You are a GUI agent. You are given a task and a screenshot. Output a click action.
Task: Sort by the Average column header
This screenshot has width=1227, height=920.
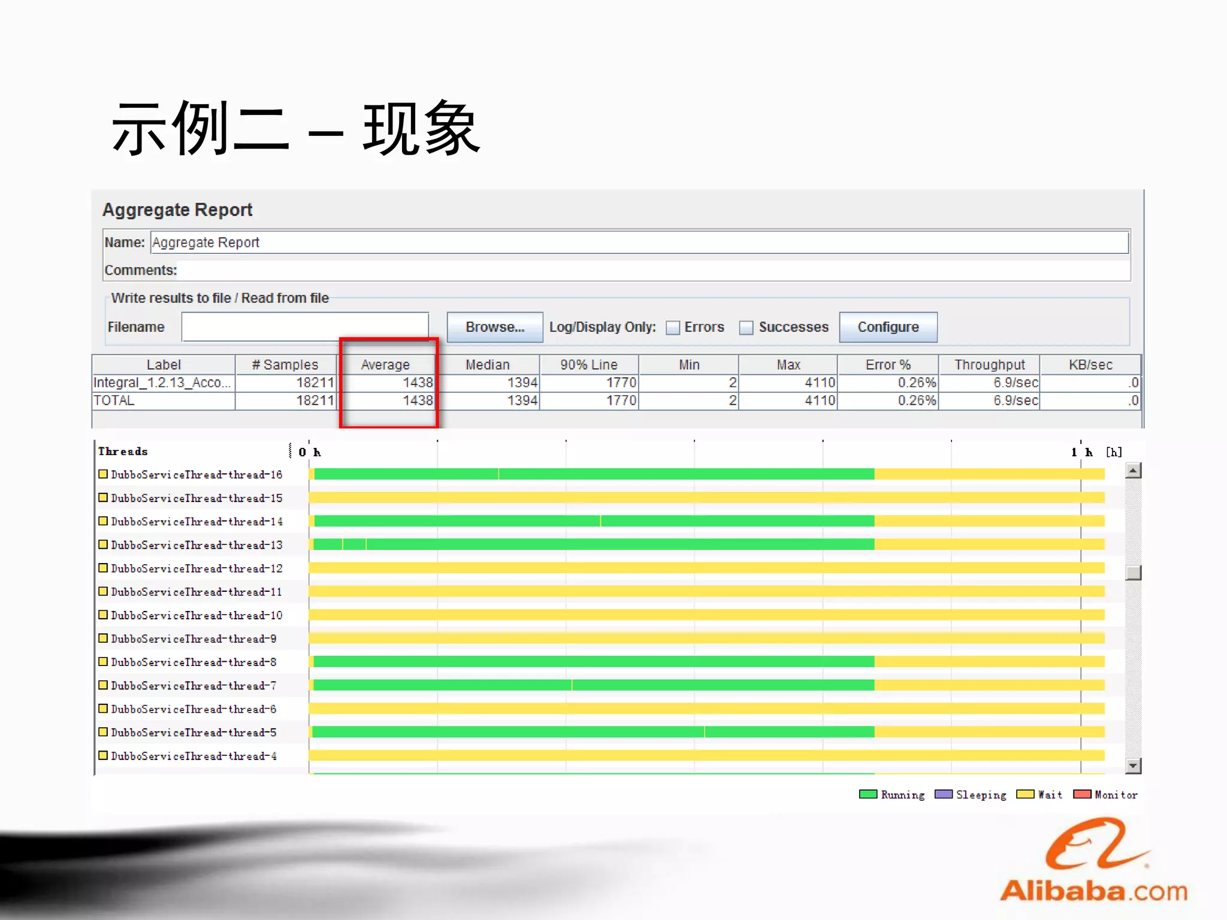coord(385,364)
